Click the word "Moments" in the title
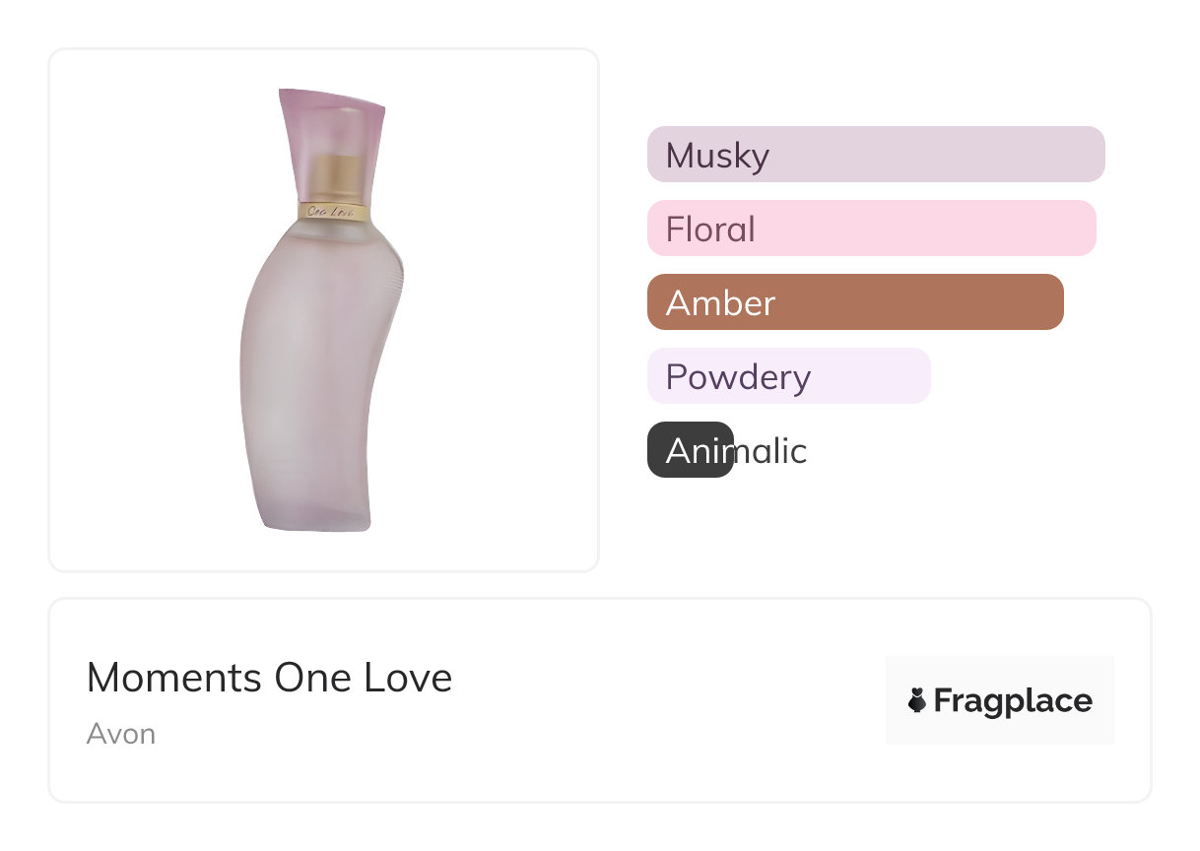This screenshot has width=1200, height=851. (x=173, y=679)
